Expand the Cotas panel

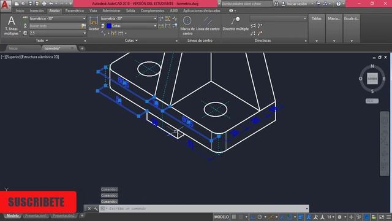pyautogui.click(x=131, y=41)
